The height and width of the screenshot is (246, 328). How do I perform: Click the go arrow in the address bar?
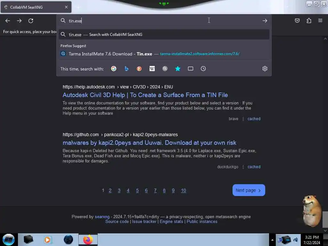pyautogui.click(x=265, y=21)
